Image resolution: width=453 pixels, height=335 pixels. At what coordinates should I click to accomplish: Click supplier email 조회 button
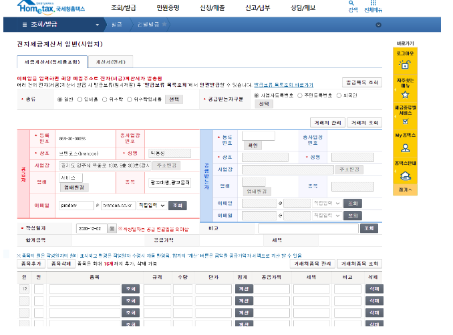click(x=177, y=206)
